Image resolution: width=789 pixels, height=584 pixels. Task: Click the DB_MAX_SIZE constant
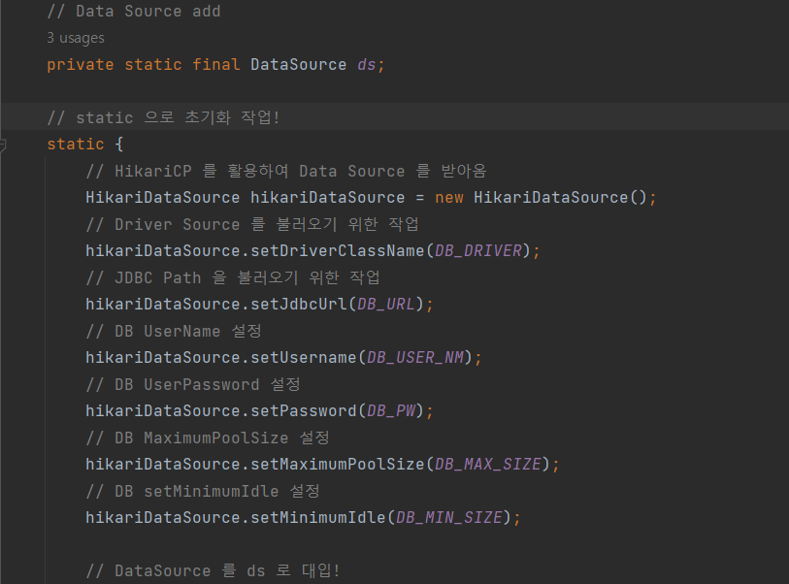(x=488, y=465)
